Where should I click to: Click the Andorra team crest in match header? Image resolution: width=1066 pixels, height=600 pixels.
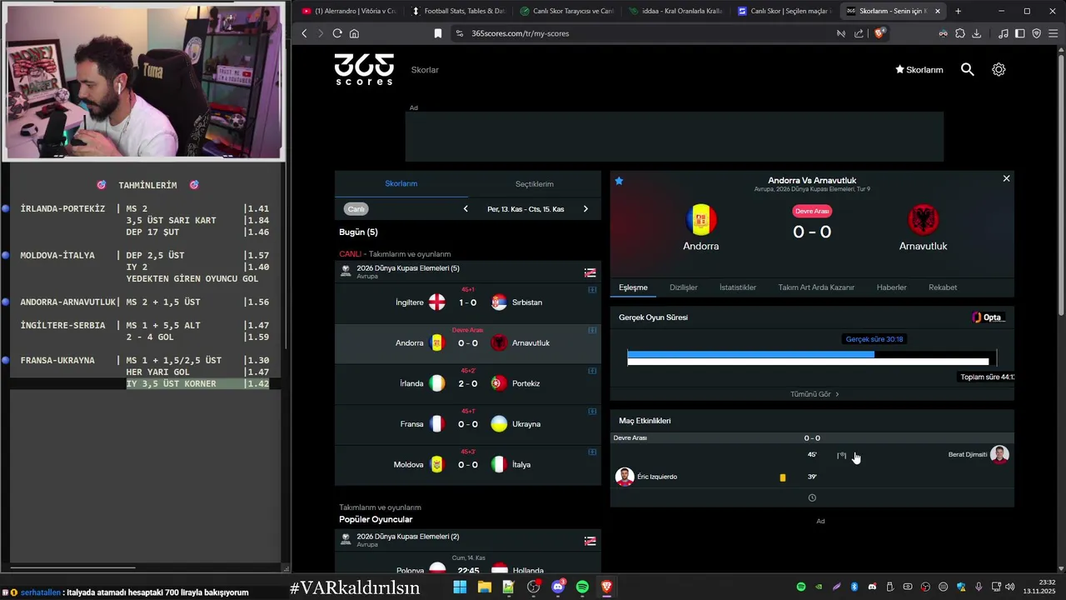(700, 220)
